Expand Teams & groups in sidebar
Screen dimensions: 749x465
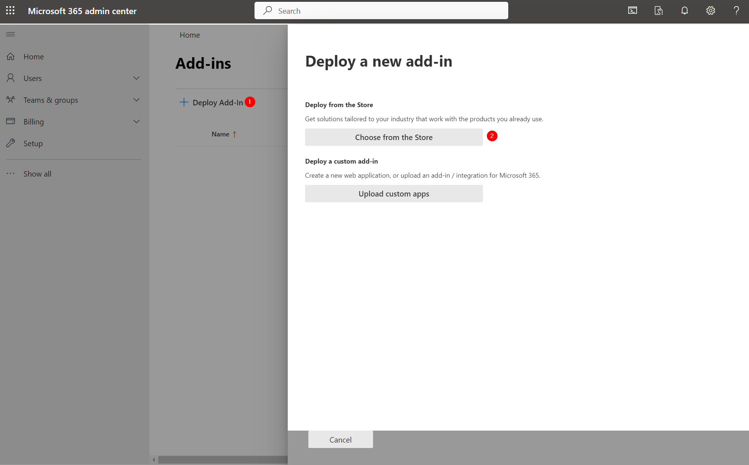click(136, 100)
